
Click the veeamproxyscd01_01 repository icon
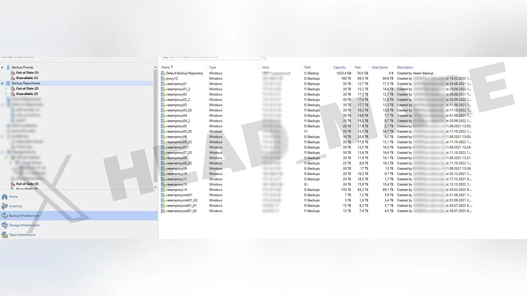click(163, 206)
